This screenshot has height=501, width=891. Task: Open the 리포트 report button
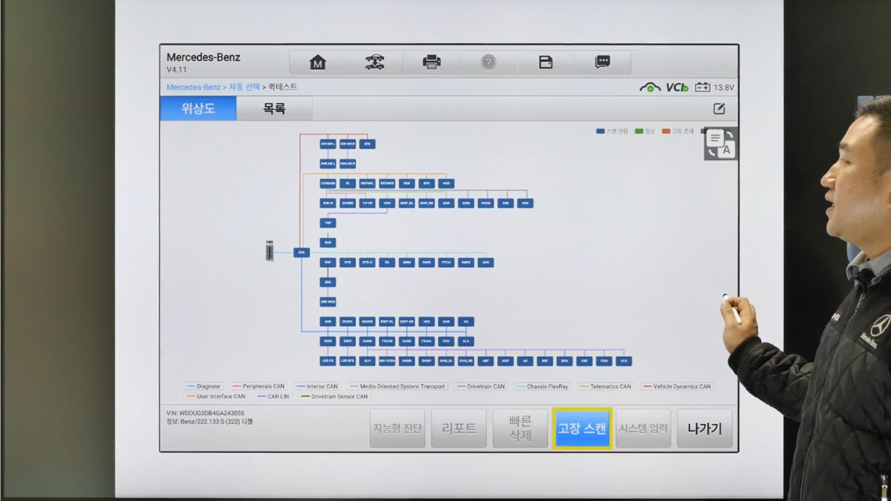[458, 428]
